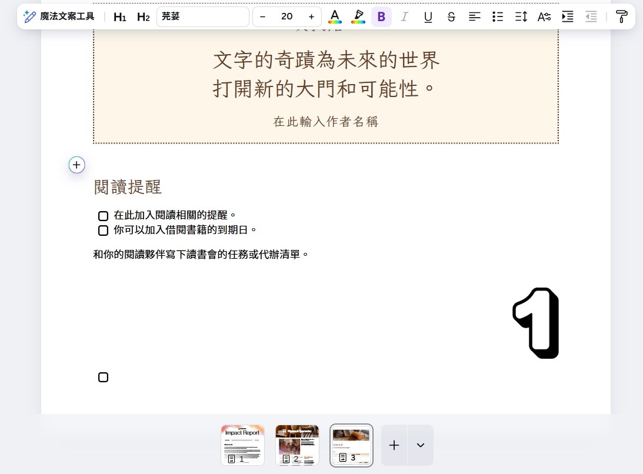Edit the font size field showing 20
This screenshot has width=643, height=474.
[x=287, y=17]
